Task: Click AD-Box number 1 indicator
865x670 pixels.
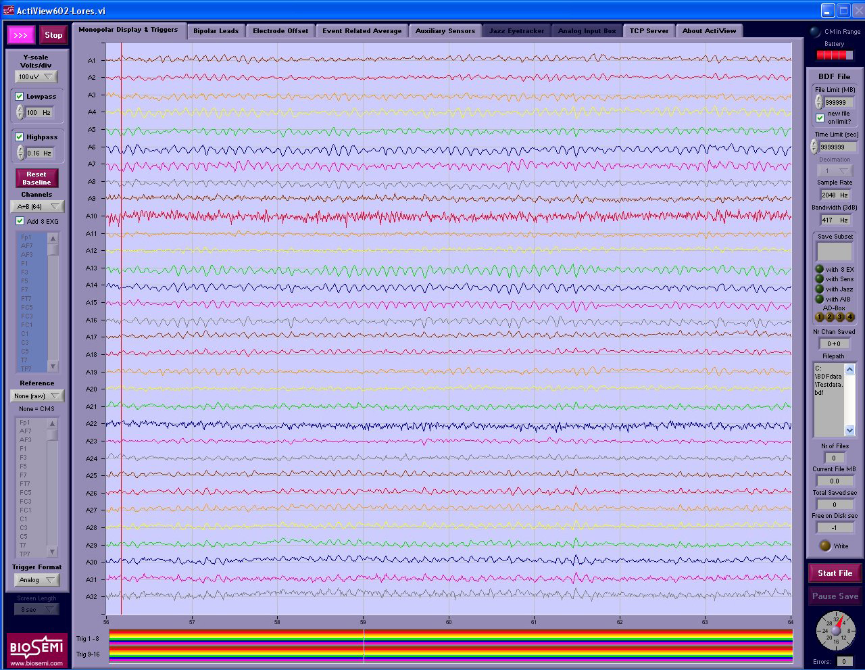Action: 820,316
